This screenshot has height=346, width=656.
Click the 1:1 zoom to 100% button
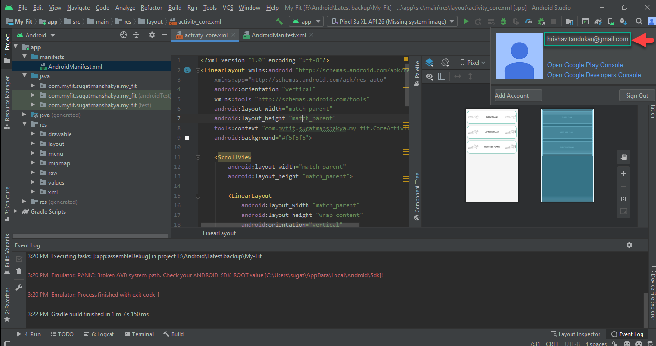point(623,199)
